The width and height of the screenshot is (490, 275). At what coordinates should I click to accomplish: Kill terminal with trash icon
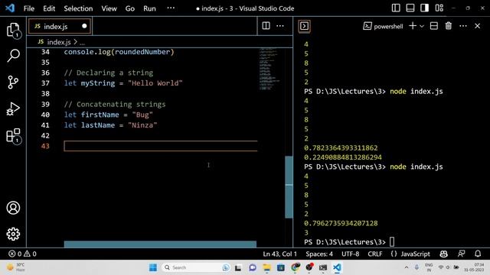click(x=449, y=26)
